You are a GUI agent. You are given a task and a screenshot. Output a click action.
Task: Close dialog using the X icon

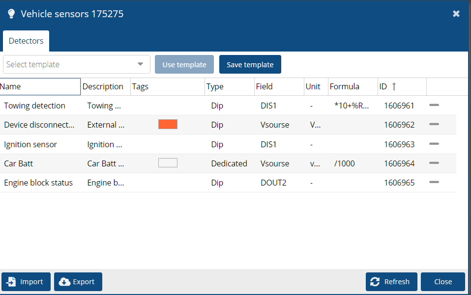[x=456, y=14]
